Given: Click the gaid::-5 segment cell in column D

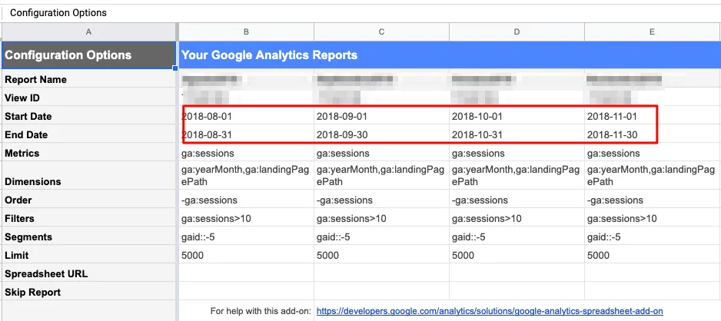Looking at the screenshot, I should [517, 236].
